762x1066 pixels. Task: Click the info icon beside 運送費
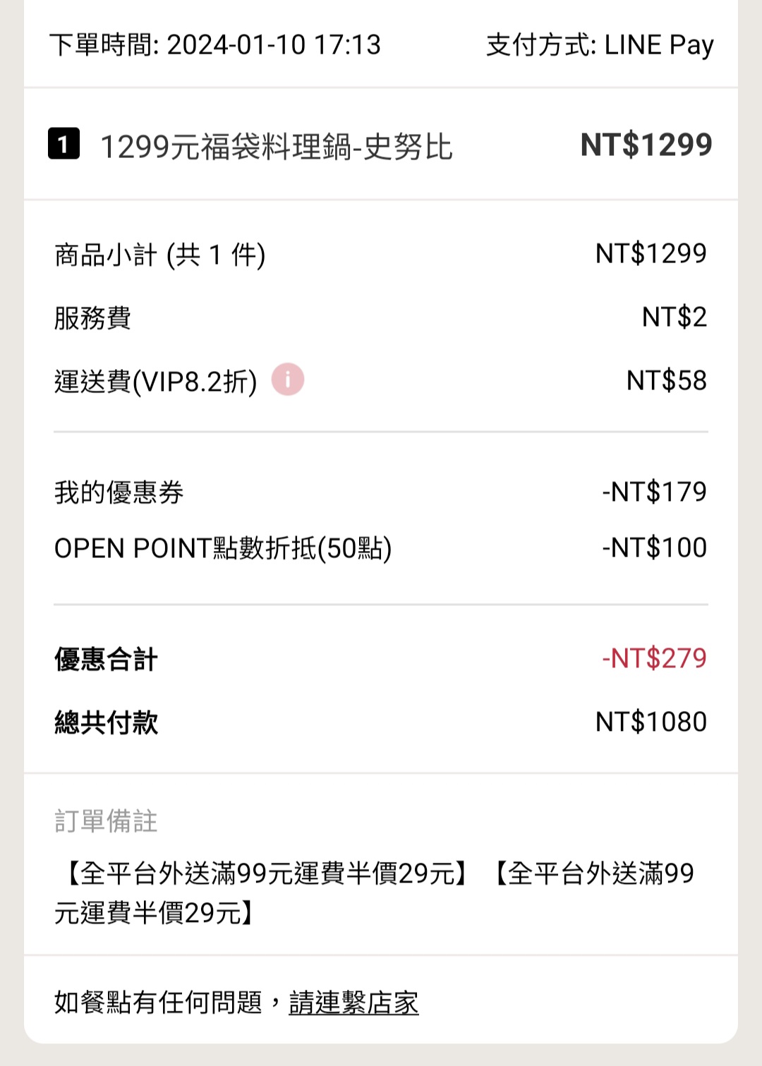[x=288, y=380]
